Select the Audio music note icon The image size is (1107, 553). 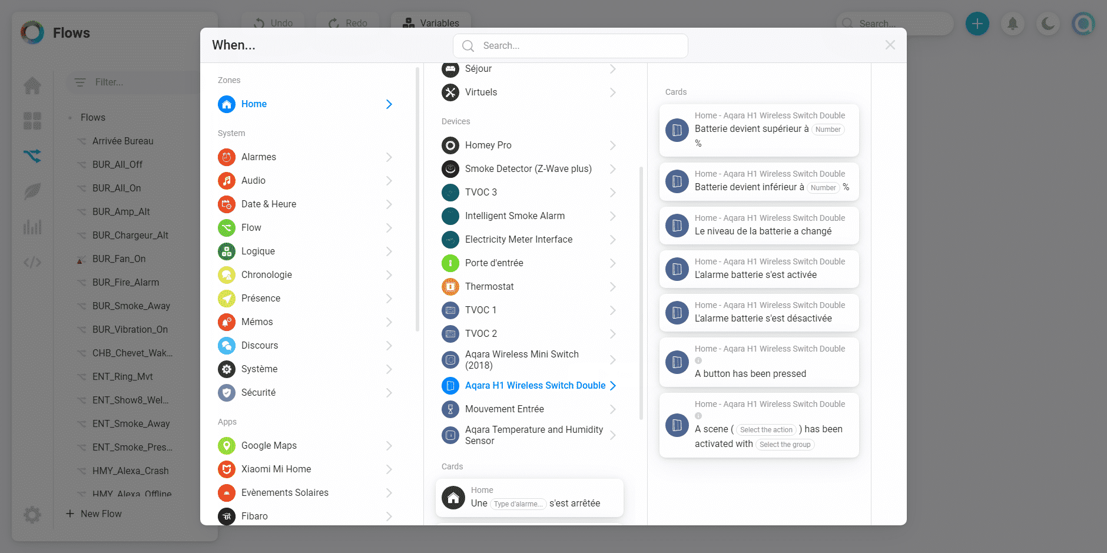(227, 180)
